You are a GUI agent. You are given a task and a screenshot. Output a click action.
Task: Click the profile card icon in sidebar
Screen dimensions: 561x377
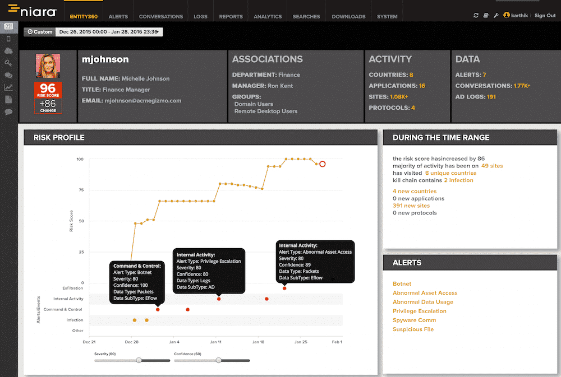click(8, 26)
